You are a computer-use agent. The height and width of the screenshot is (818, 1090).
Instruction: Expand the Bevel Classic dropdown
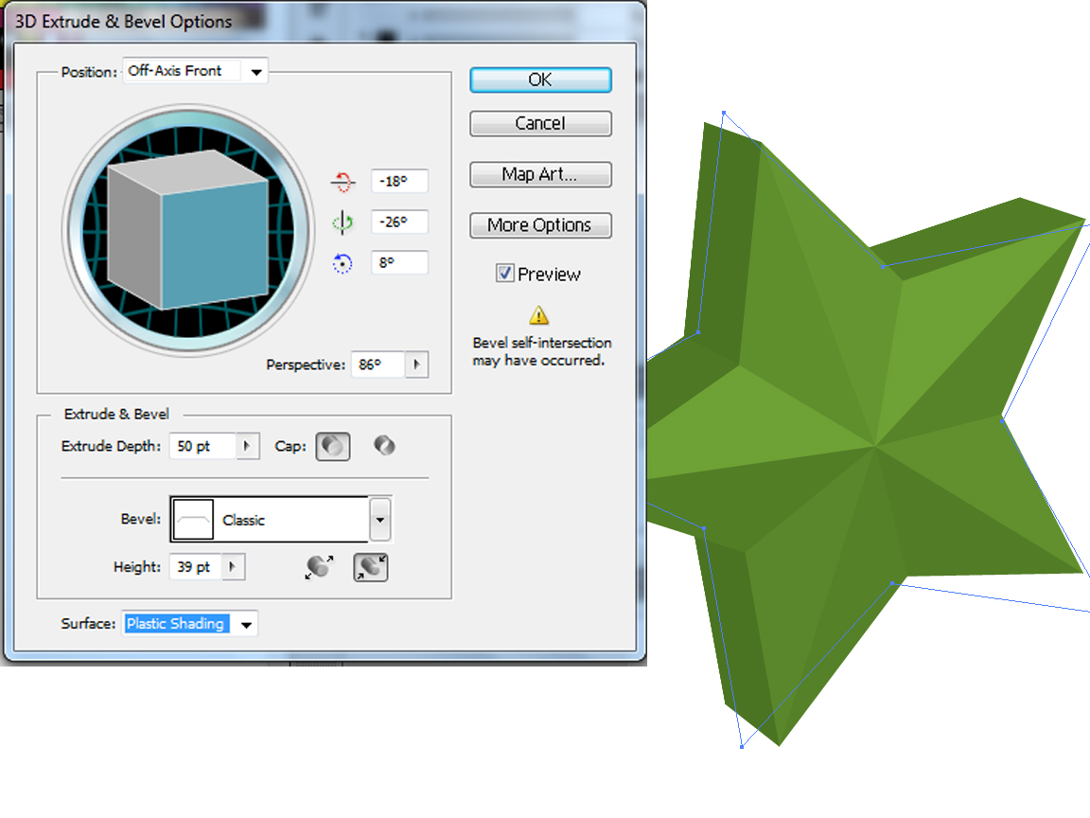tap(379, 518)
